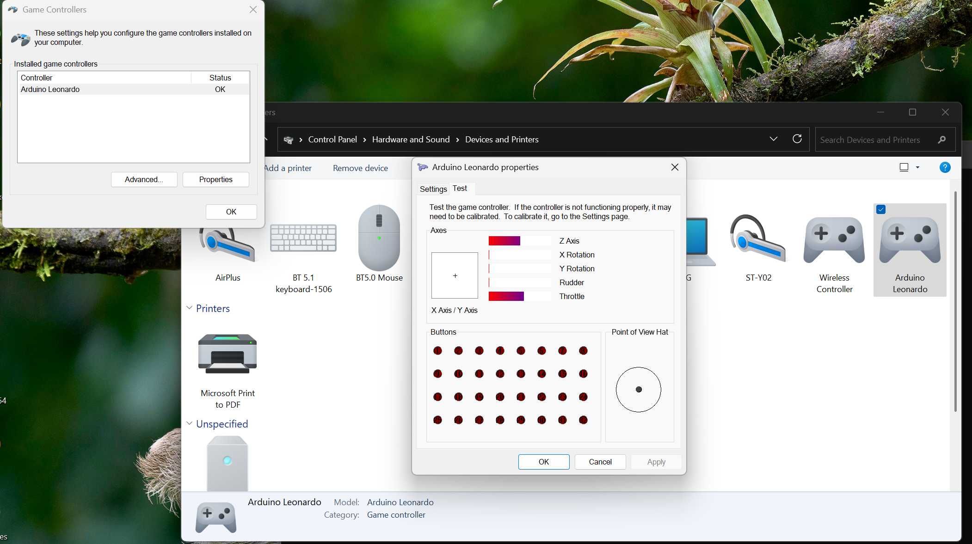Click the Point of View Hat circle
This screenshot has height=544, width=972.
click(x=638, y=390)
